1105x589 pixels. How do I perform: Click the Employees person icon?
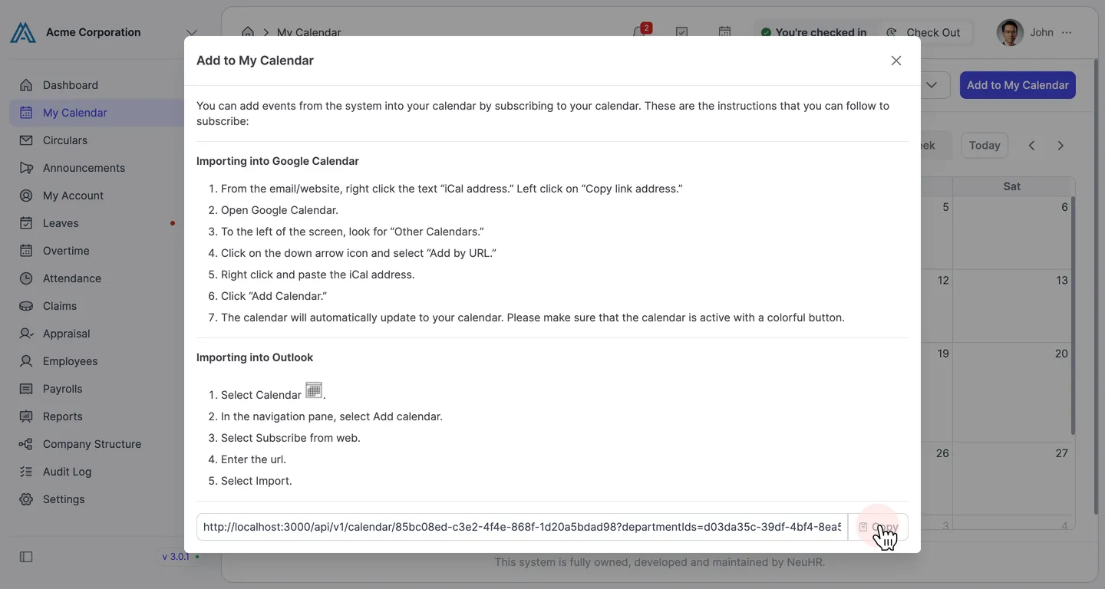[x=26, y=361]
